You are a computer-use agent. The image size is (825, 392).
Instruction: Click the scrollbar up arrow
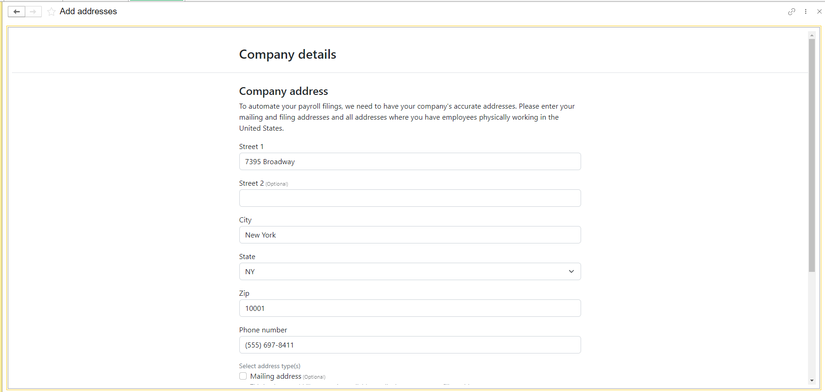pyautogui.click(x=812, y=35)
